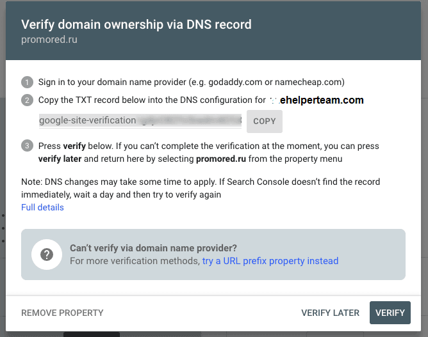Screen dimensions: 428x337
Task: Open 'try a URL prefix property instead' link
Action: tap(270, 261)
